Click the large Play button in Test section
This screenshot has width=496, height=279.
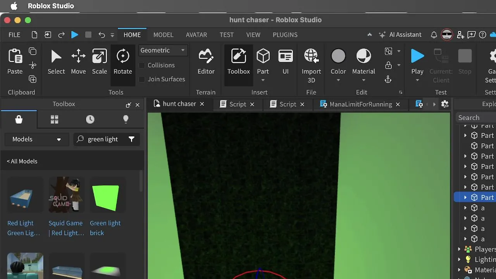pos(417,57)
